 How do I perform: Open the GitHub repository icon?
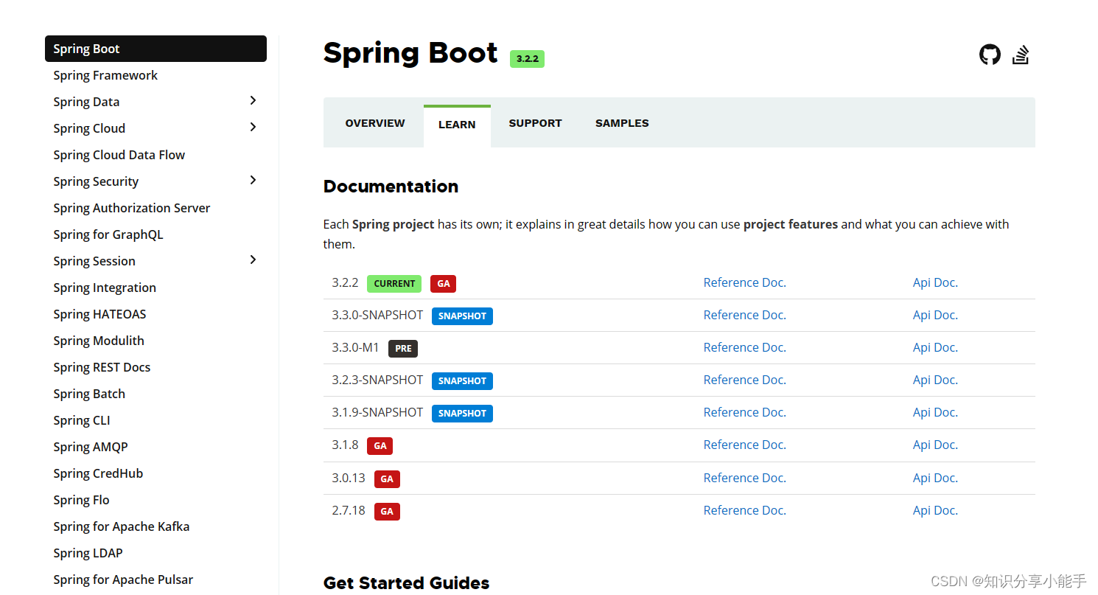coord(990,55)
